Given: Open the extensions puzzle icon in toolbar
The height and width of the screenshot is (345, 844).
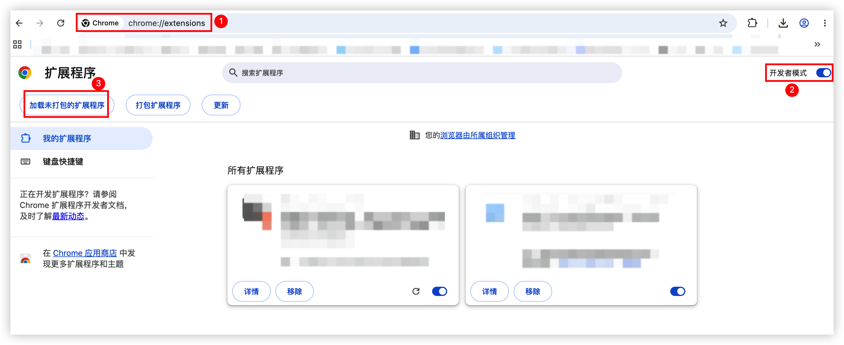Looking at the screenshot, I should (752, 23).
